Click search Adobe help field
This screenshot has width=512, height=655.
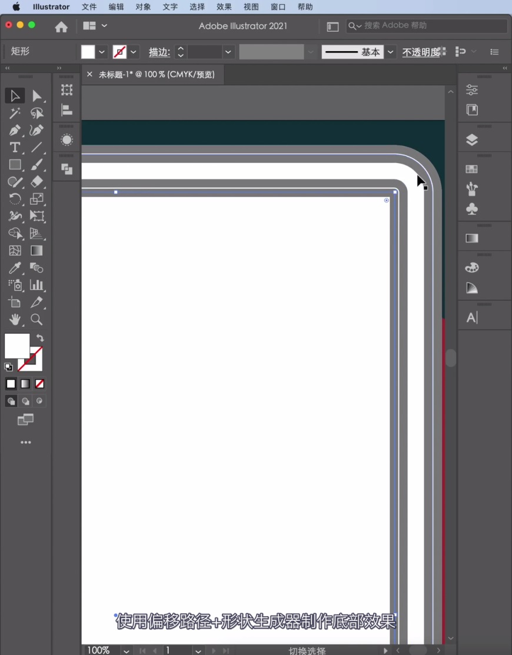pos(426,25)
